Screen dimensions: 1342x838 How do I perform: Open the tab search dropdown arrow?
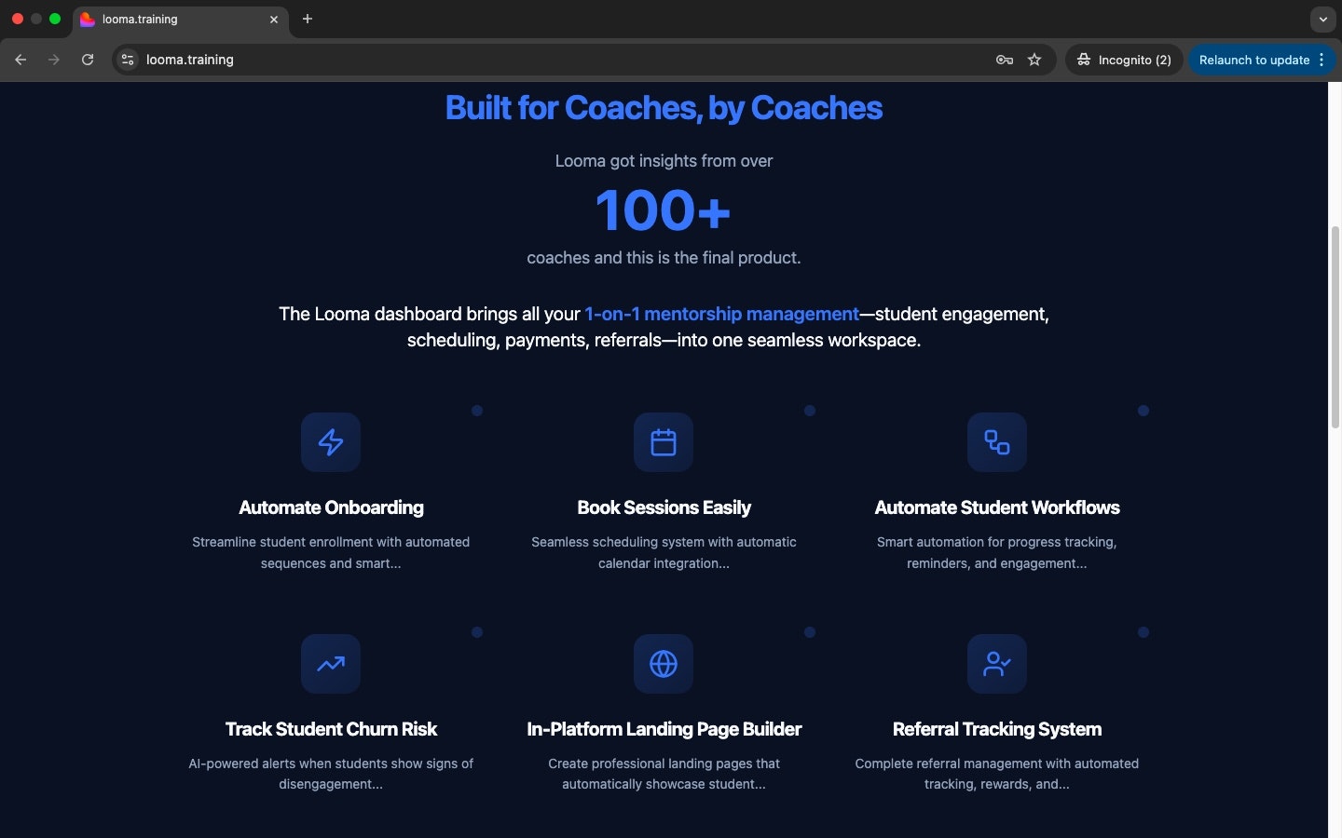pos(1323,19)
